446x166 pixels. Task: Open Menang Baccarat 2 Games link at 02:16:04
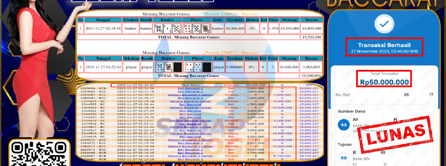190,156
